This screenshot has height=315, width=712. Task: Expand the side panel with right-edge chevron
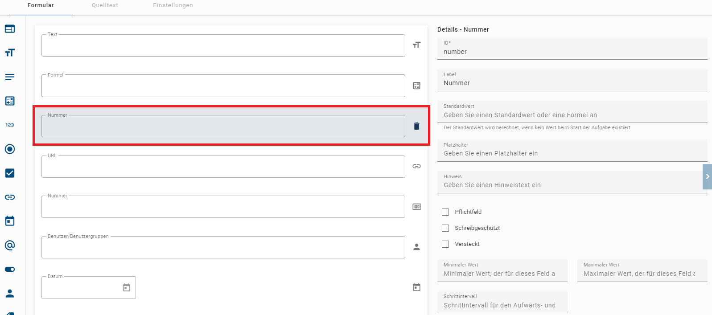tap(707, 177)
